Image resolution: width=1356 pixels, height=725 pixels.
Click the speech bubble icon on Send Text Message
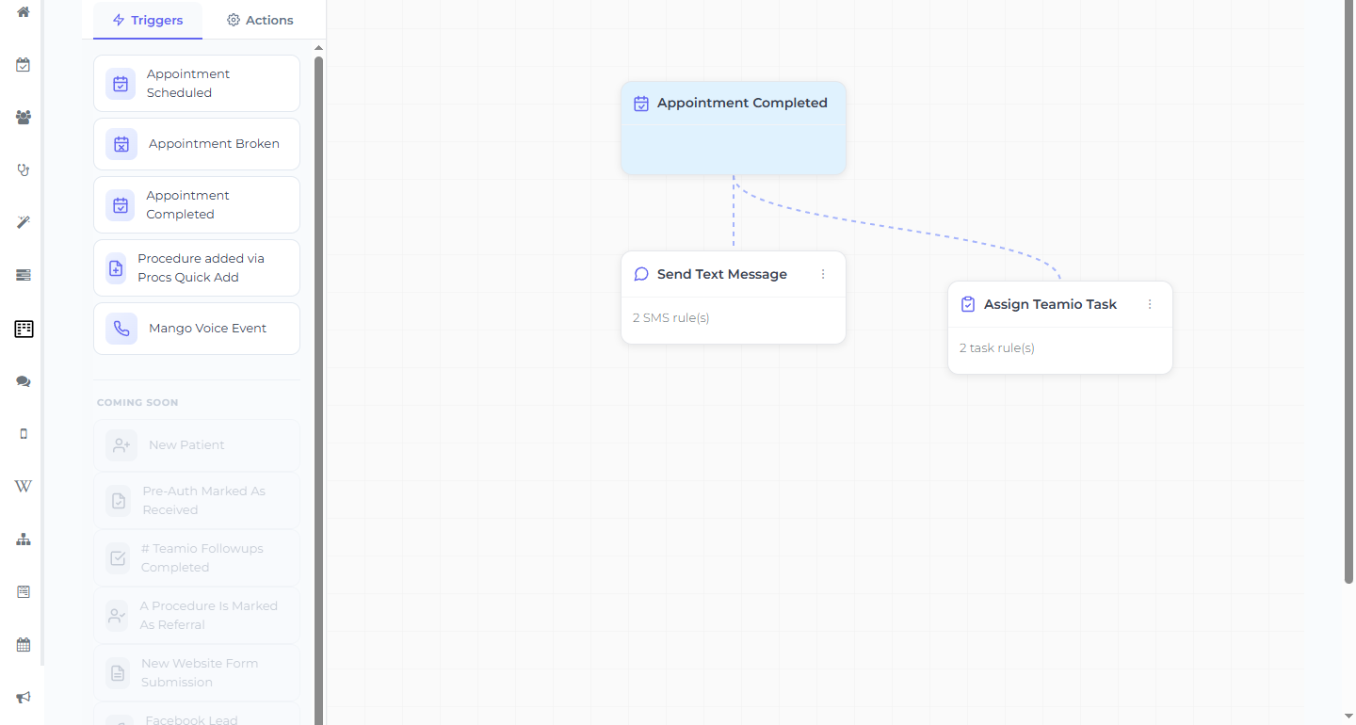tap(641, 274)
